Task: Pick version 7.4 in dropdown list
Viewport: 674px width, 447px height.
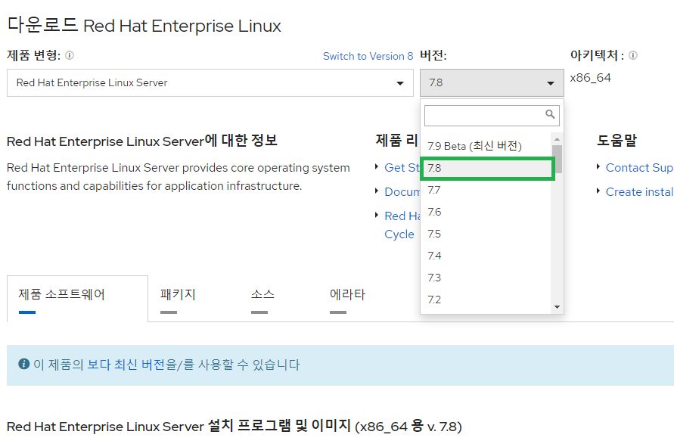Action: click(486, 256)
